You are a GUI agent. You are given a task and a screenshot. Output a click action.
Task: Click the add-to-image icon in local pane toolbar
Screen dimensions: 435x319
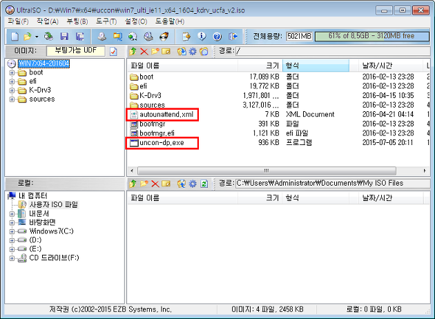182,184
